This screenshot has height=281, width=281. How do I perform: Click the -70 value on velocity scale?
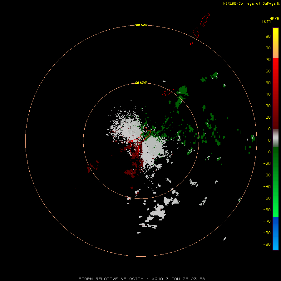pyautogui.click(x=267, y=221)
